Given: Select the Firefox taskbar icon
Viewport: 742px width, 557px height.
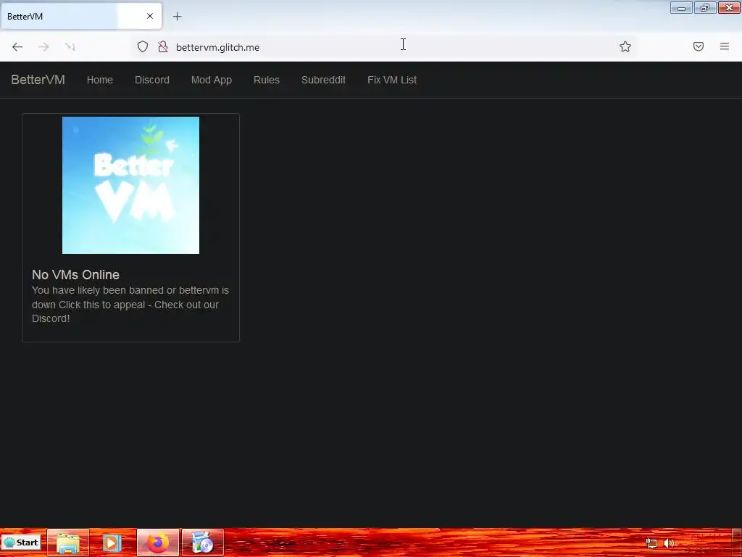Looking at the screenshot, I should (157, 542).
